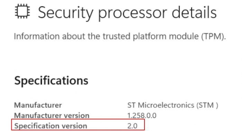Select the 1.258.0.0 manufacturer version value

click(x=142, y=115)
